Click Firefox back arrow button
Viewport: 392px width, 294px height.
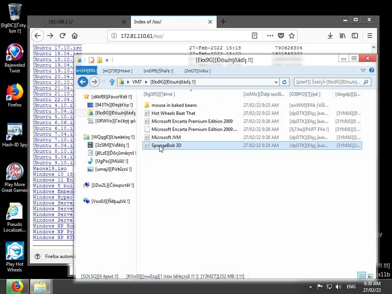[38, 36]
